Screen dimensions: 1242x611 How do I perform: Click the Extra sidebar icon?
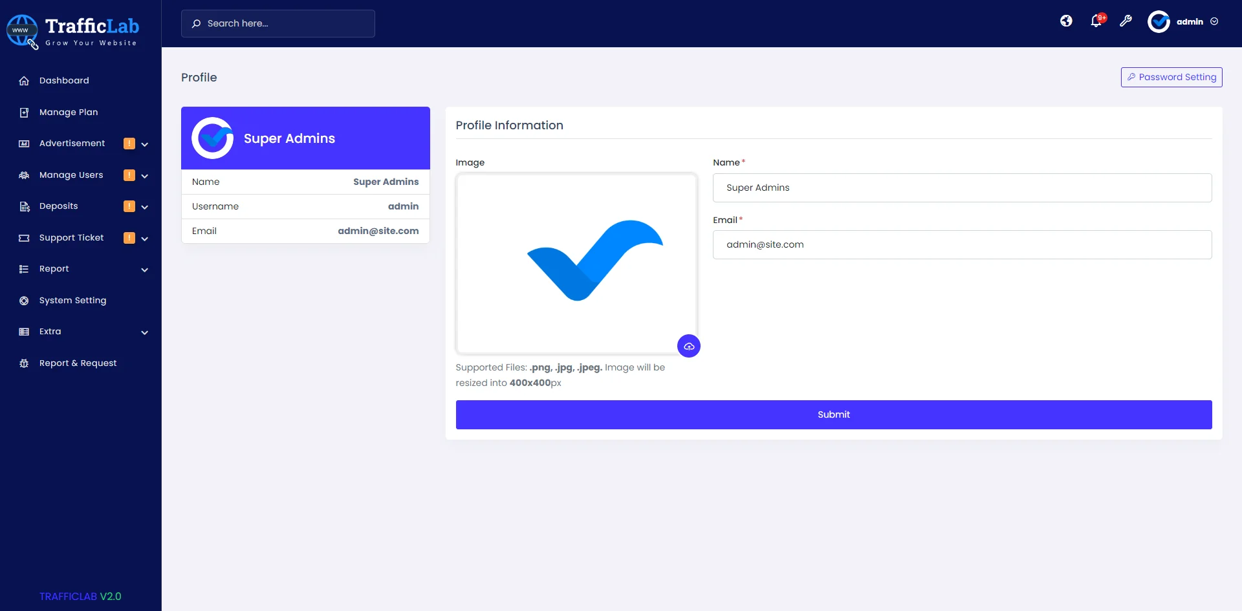coord(24,332)
